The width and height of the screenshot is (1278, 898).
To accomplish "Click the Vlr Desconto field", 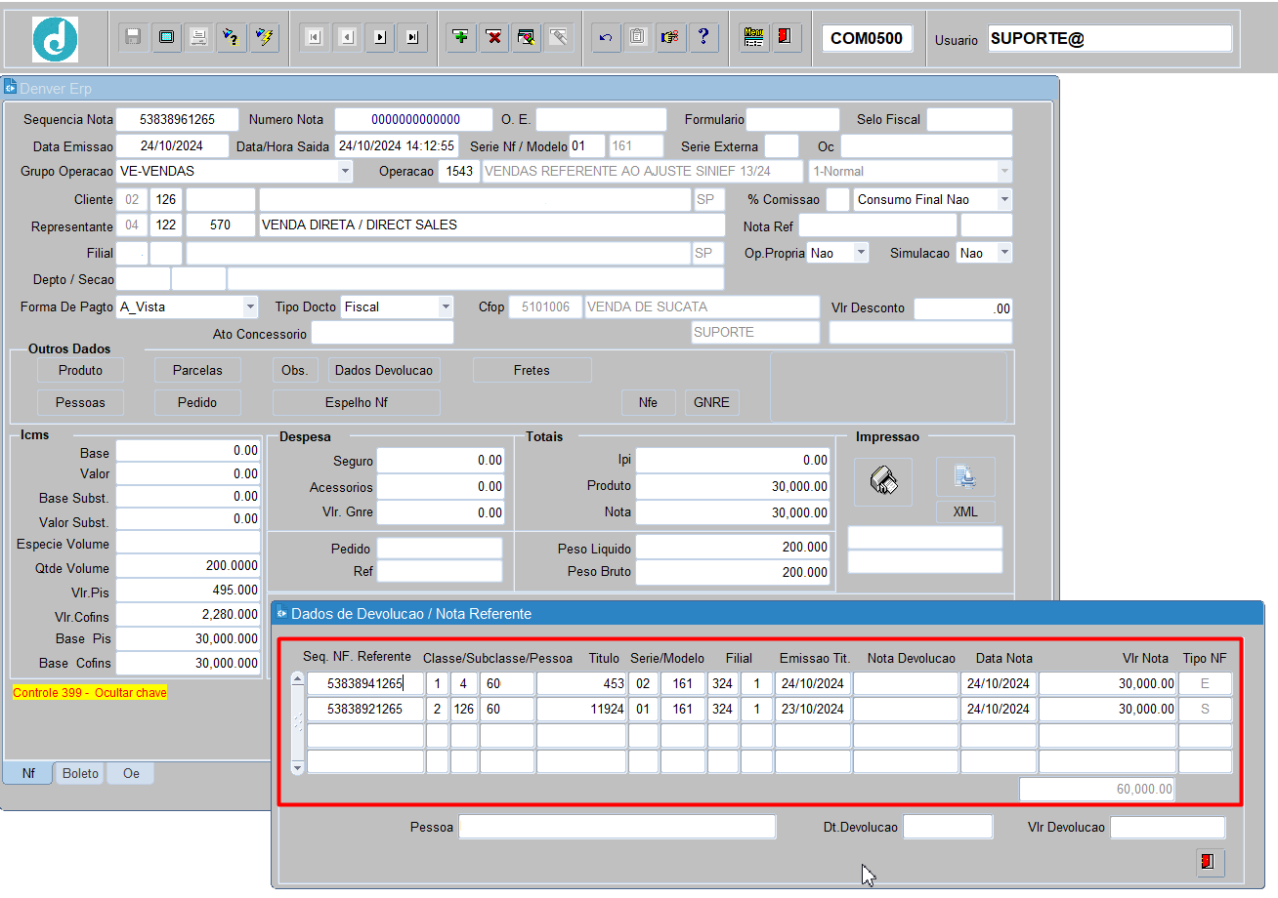I will 963,308.
